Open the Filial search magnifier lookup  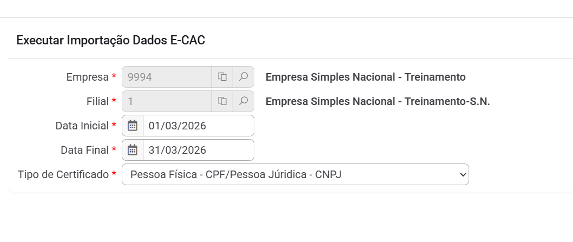[x=243, y=101]
